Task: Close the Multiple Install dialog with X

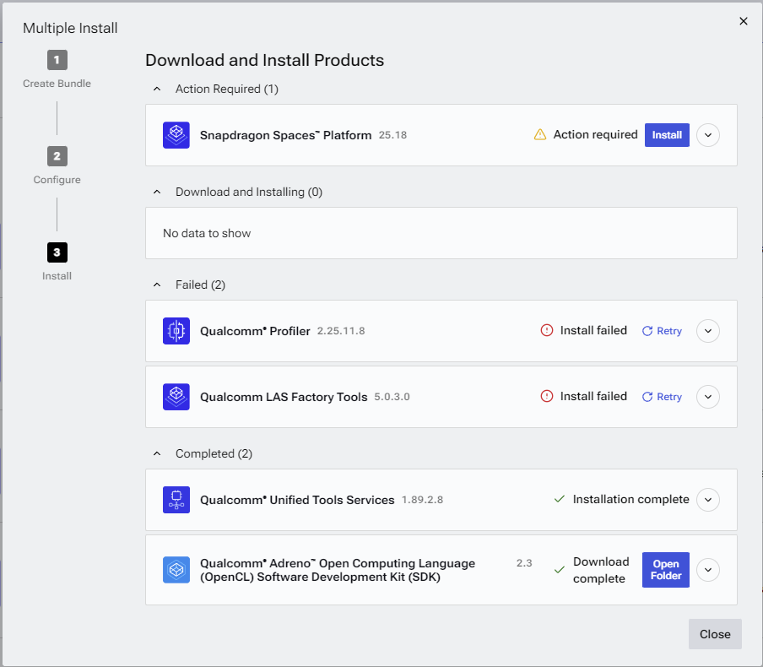Action: coord(744,21)
